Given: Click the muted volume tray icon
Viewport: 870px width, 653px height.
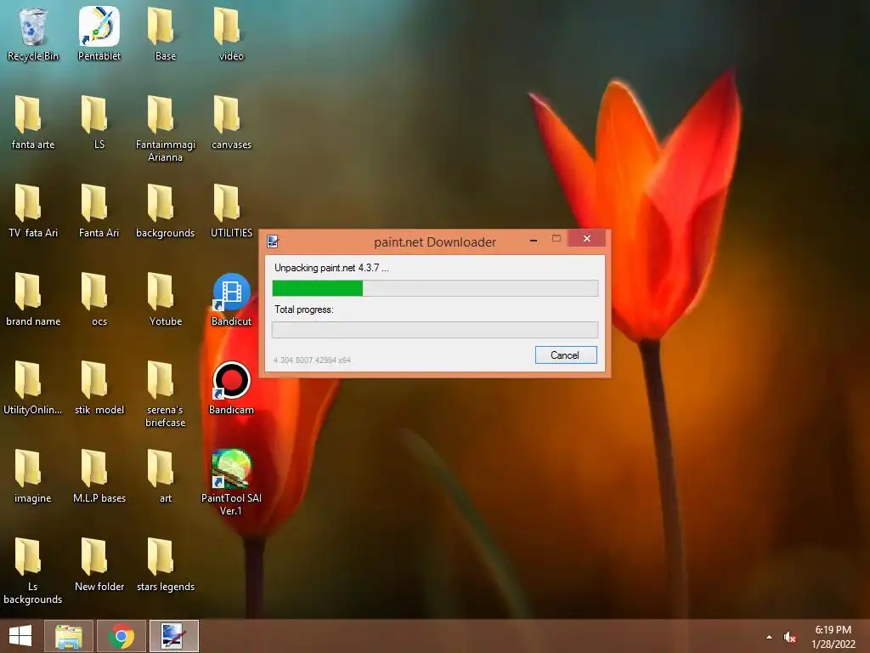Looking at the screenshot, I should tap(790, 637).
